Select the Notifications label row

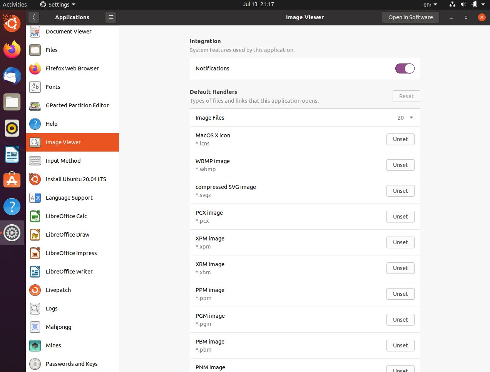pos(305,68)
